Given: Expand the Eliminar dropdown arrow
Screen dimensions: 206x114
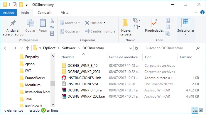Looking at the screenshot, I should tap(104, 23).
